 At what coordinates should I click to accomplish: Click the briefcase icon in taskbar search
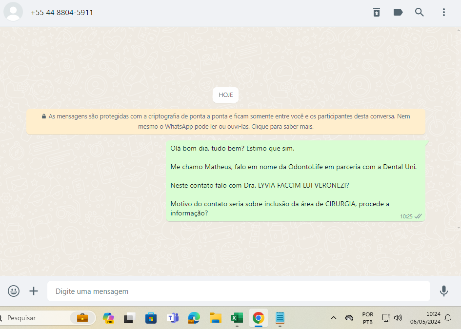[x=82, y=318]
